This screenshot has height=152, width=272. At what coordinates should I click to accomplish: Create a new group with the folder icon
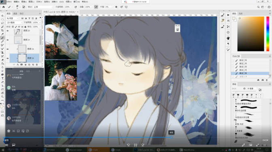(x=29, y=65)
